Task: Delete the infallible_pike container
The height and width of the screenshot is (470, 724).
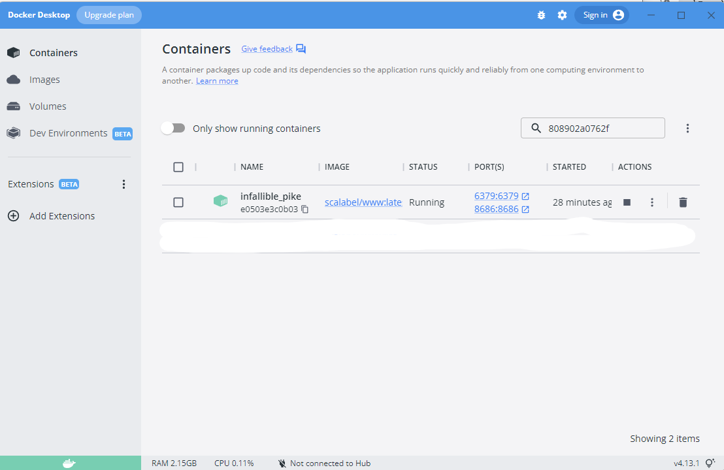Action: 683,202
